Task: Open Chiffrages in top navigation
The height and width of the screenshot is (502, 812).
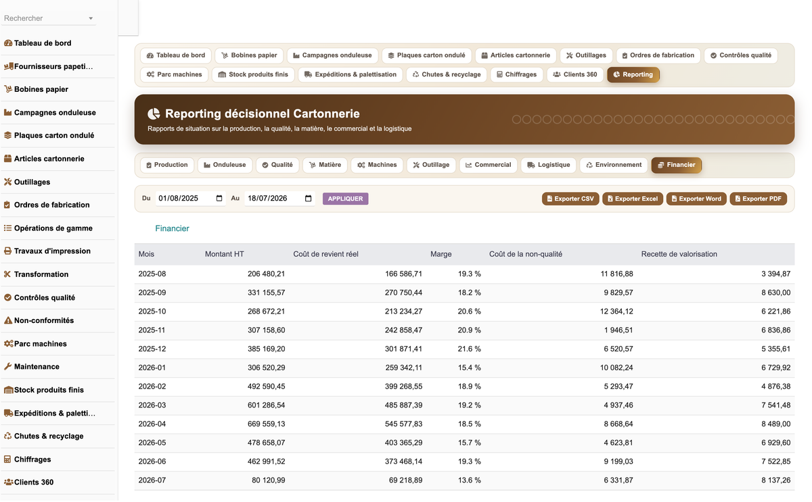Action: coord(516,74)
